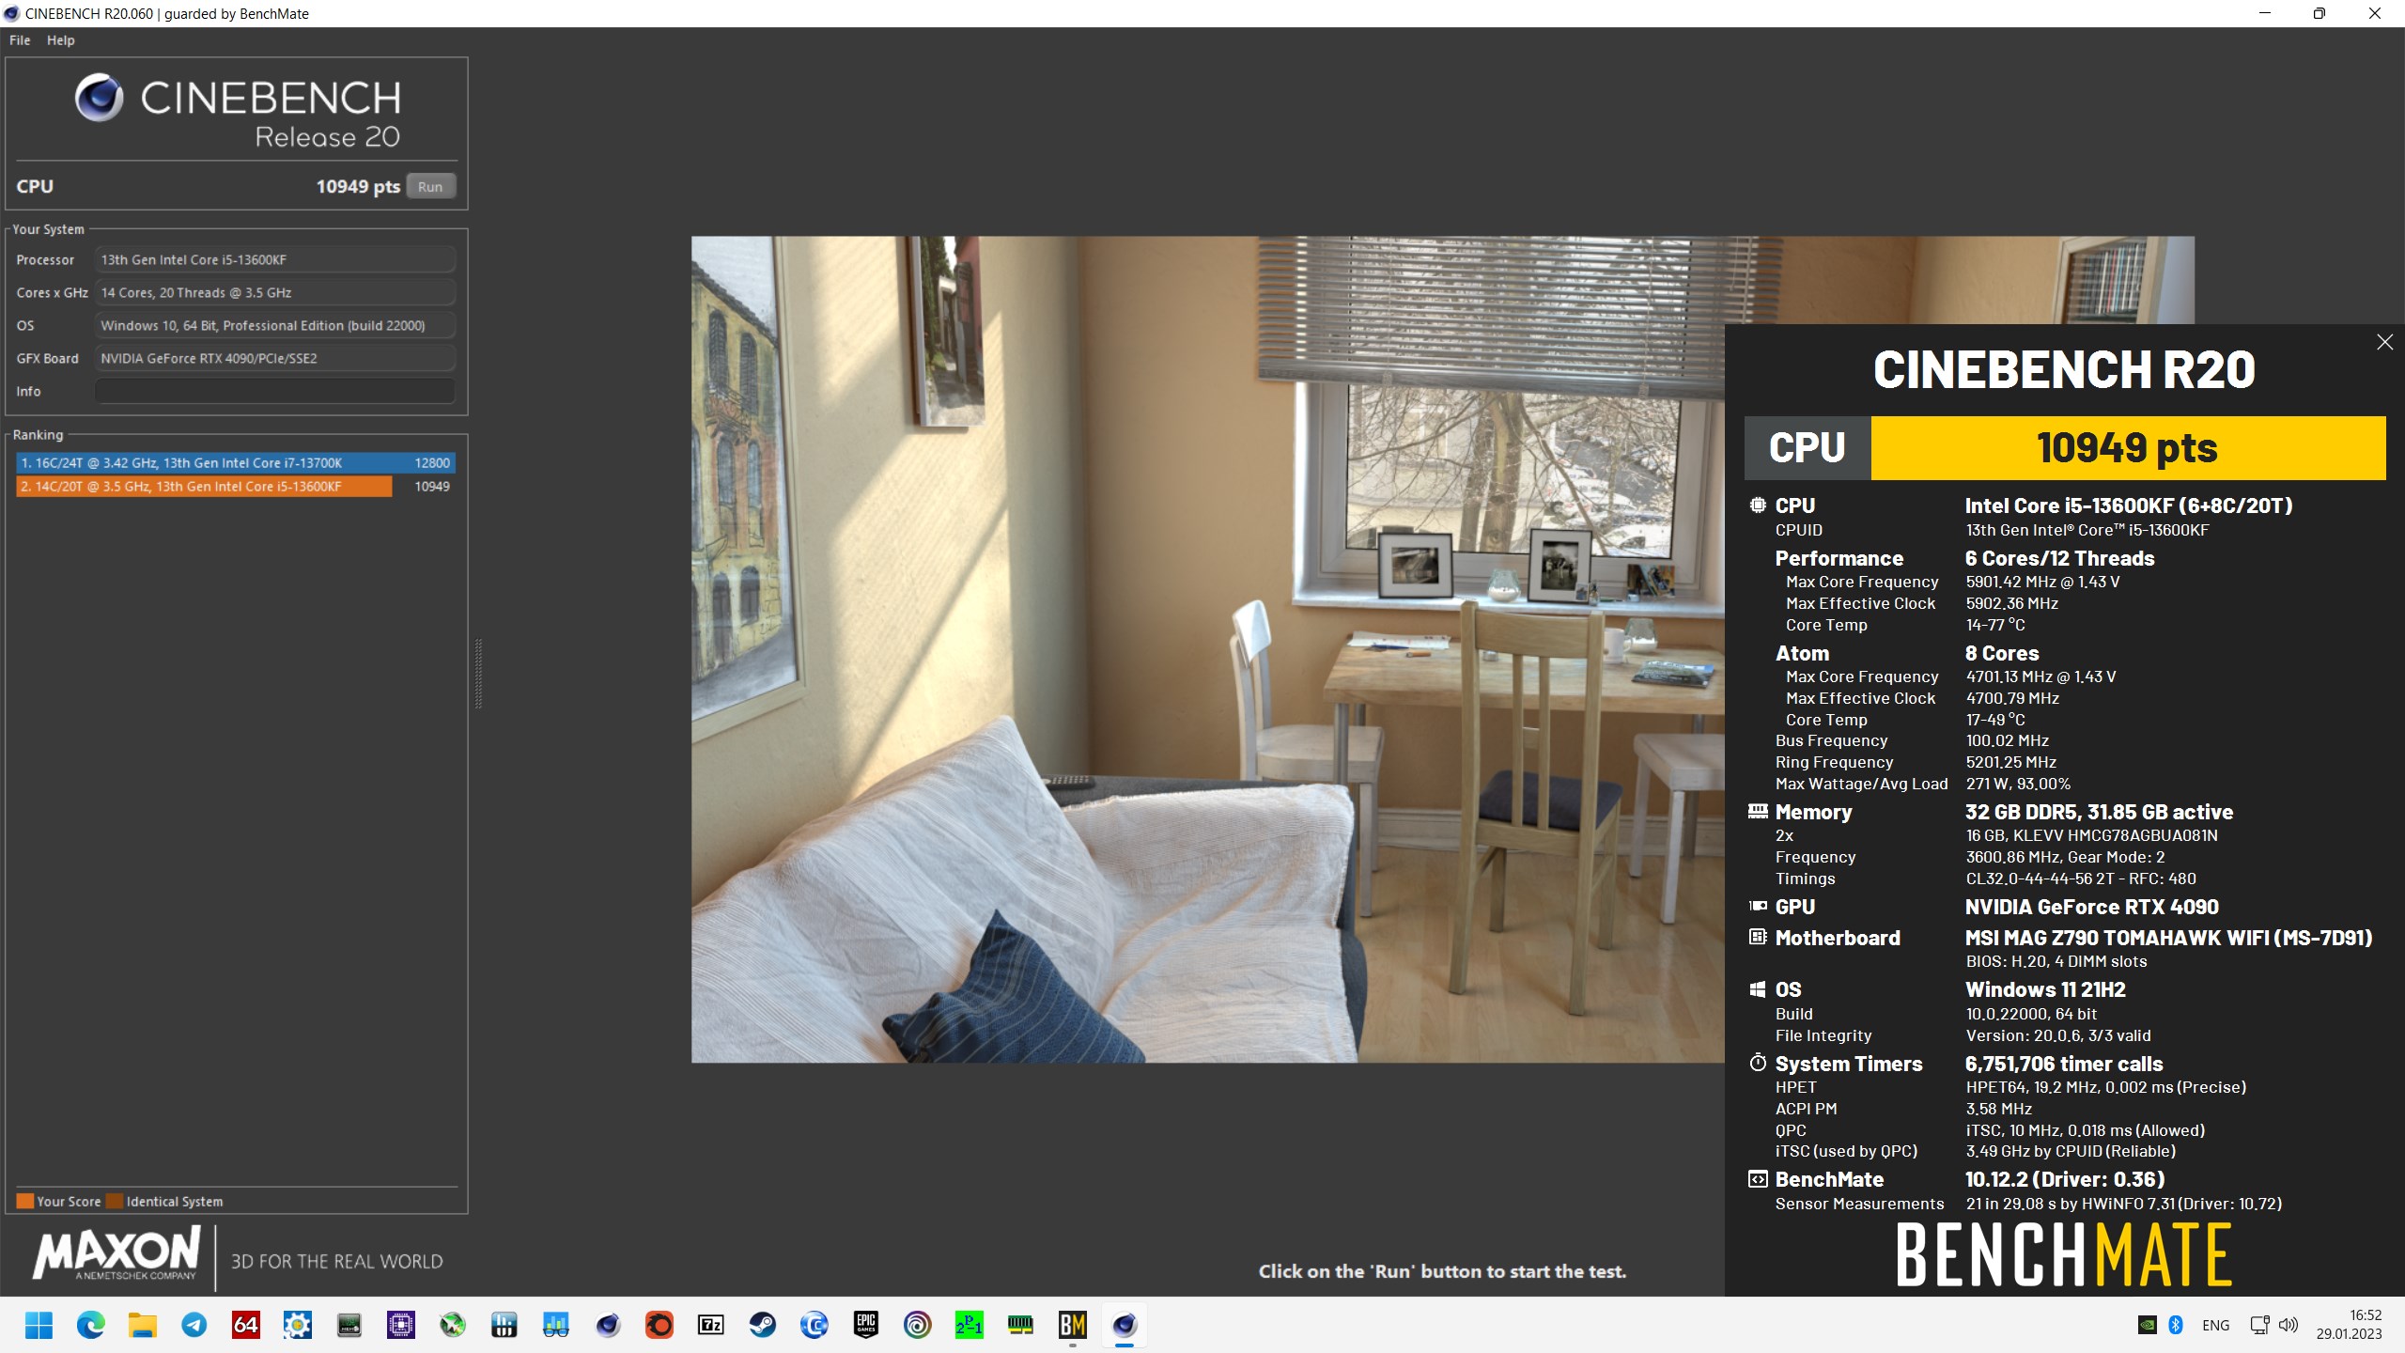Click the Run button next to CPU score
The image size is (2405, 1353).
[430, 186]
